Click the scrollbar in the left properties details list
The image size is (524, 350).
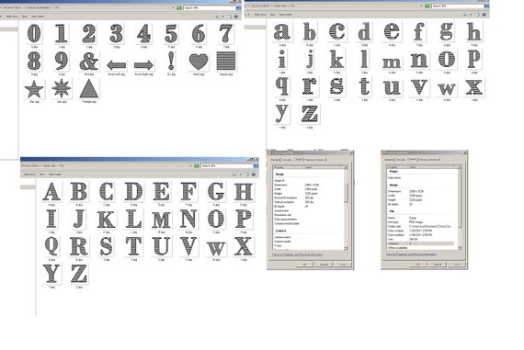tap(346, 207)
